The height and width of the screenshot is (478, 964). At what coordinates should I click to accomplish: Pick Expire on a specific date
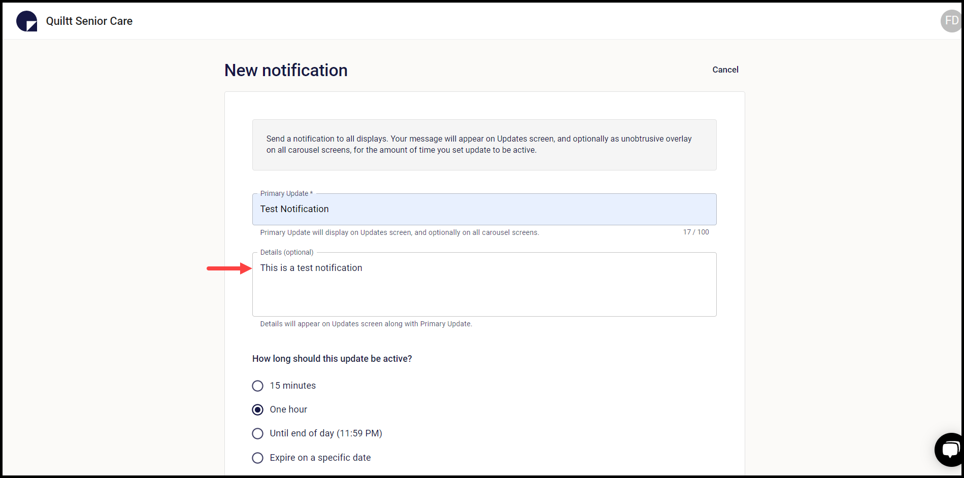pyautogui.click(x=257, y=458)
